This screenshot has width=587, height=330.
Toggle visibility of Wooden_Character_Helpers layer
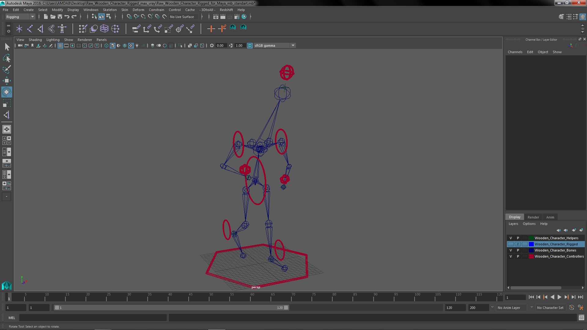tap(511, 238)
